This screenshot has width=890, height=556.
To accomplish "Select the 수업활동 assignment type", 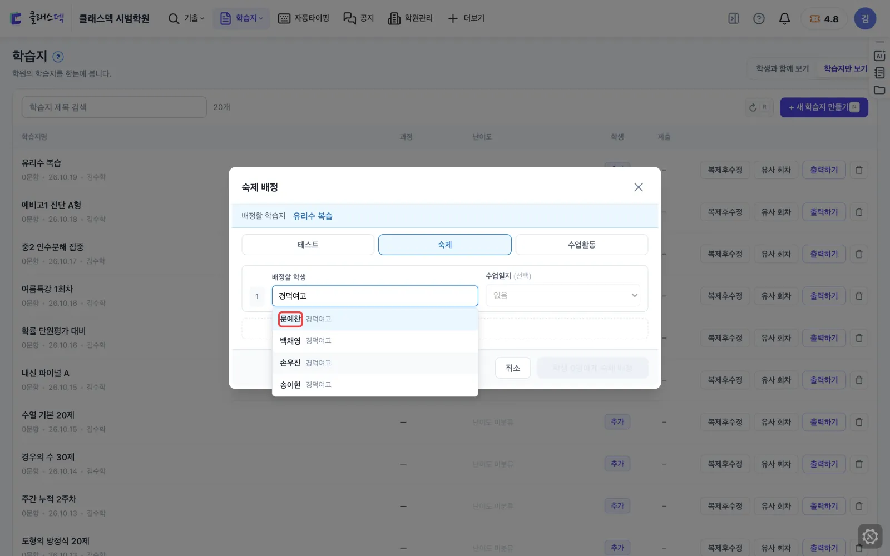I will pos(581,245).
